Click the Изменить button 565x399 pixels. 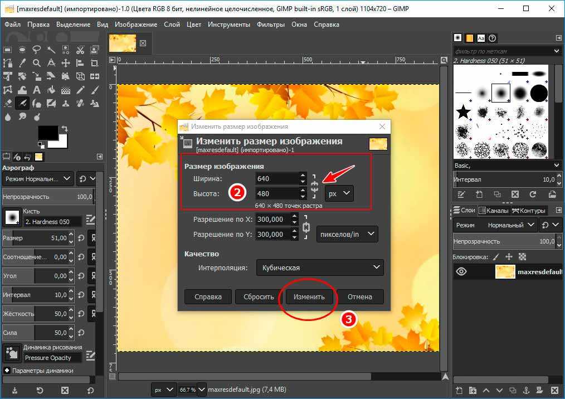[x=309, y=296]
